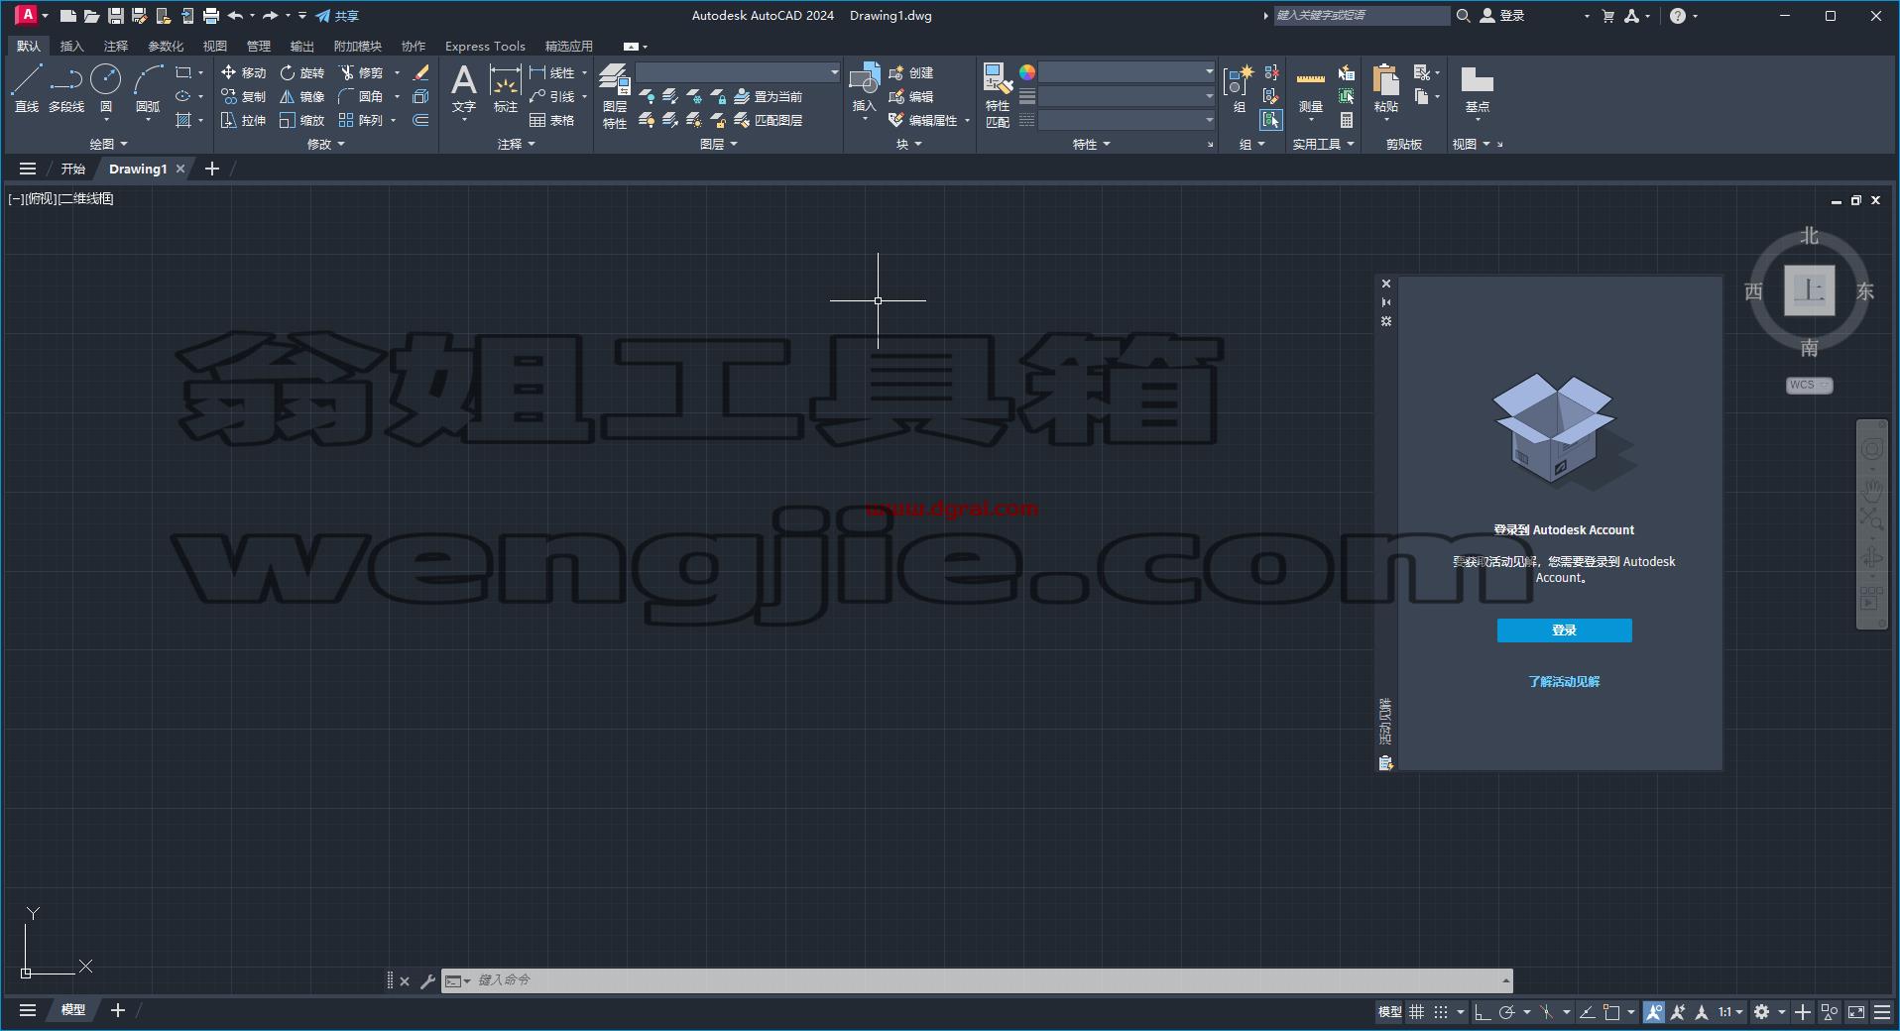Viewport: 1900px width, 1031px height.
Task: Click the 阵列 (Array) tool
Action: tap(361, 120)
